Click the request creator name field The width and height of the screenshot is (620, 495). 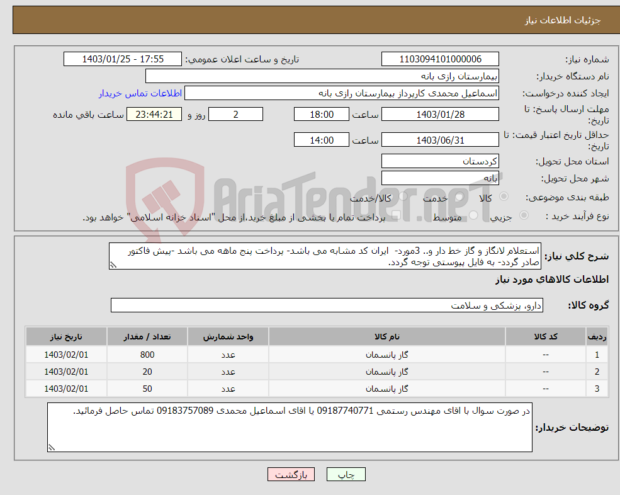coord(342,93)
